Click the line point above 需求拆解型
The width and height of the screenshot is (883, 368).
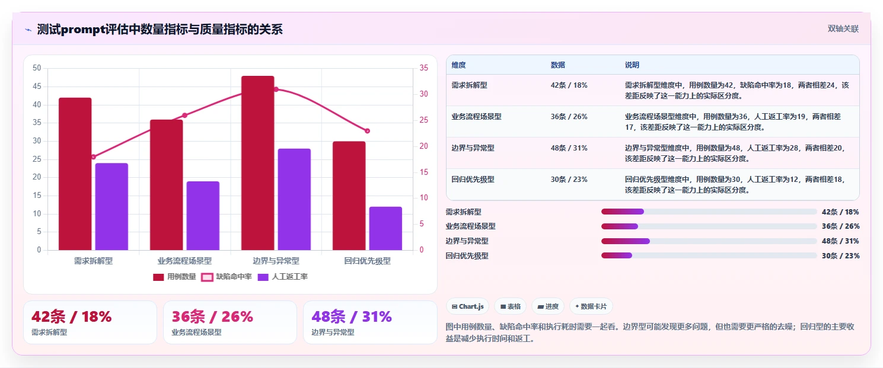coord(93,157)
